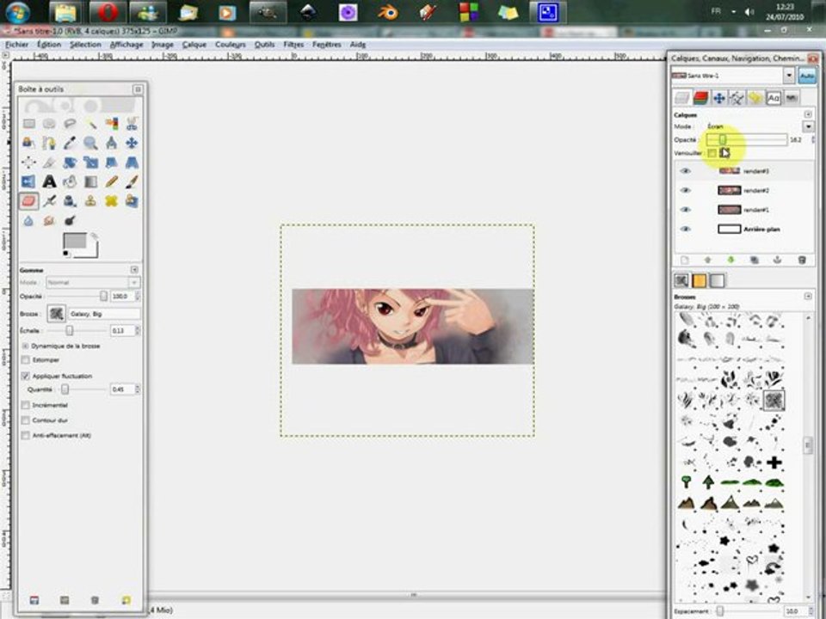The width and height of the screenshot is (826, 619).
Task: Select the Zoom magnifier tool
Action: (x=90, y=143)
